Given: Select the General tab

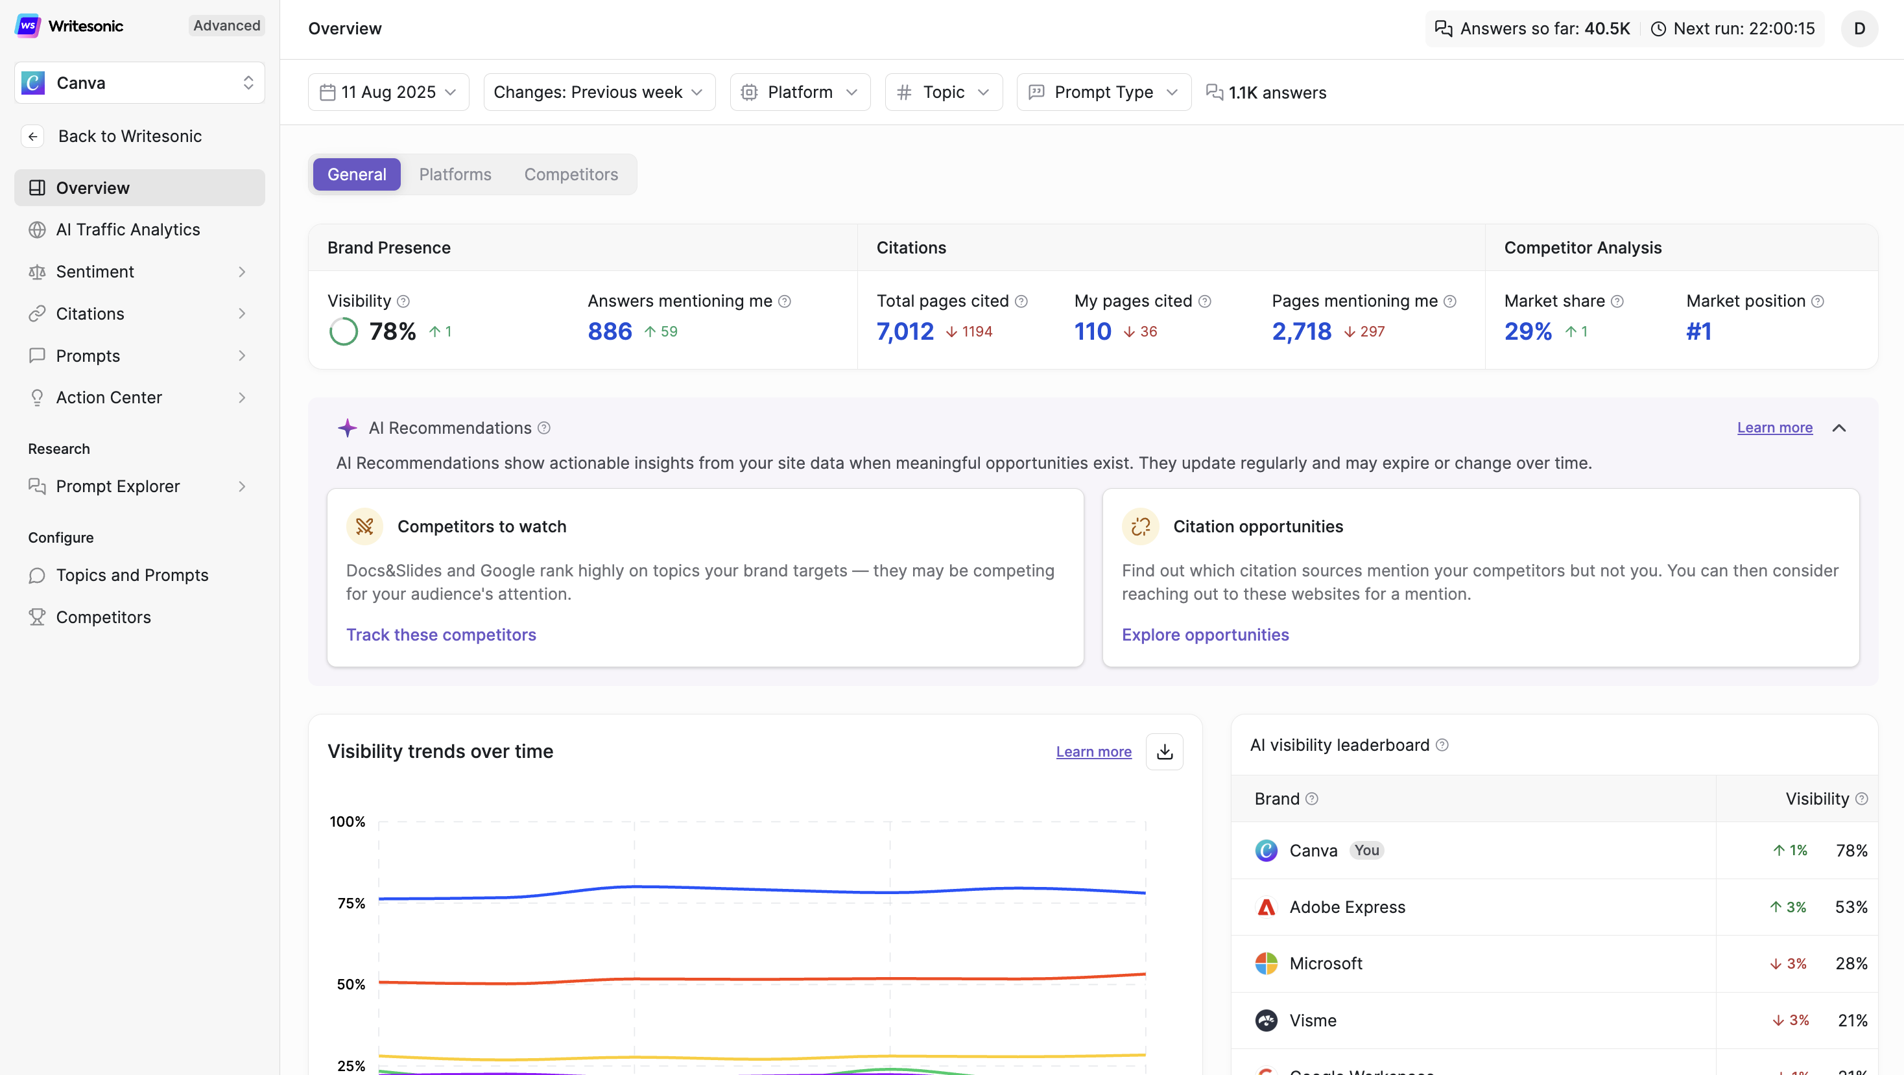Looking at the screenshot, I should [x=357, y=174].
